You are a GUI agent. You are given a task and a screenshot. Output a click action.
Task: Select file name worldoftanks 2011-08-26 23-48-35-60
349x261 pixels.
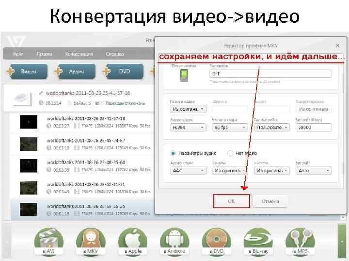[86, 162]
